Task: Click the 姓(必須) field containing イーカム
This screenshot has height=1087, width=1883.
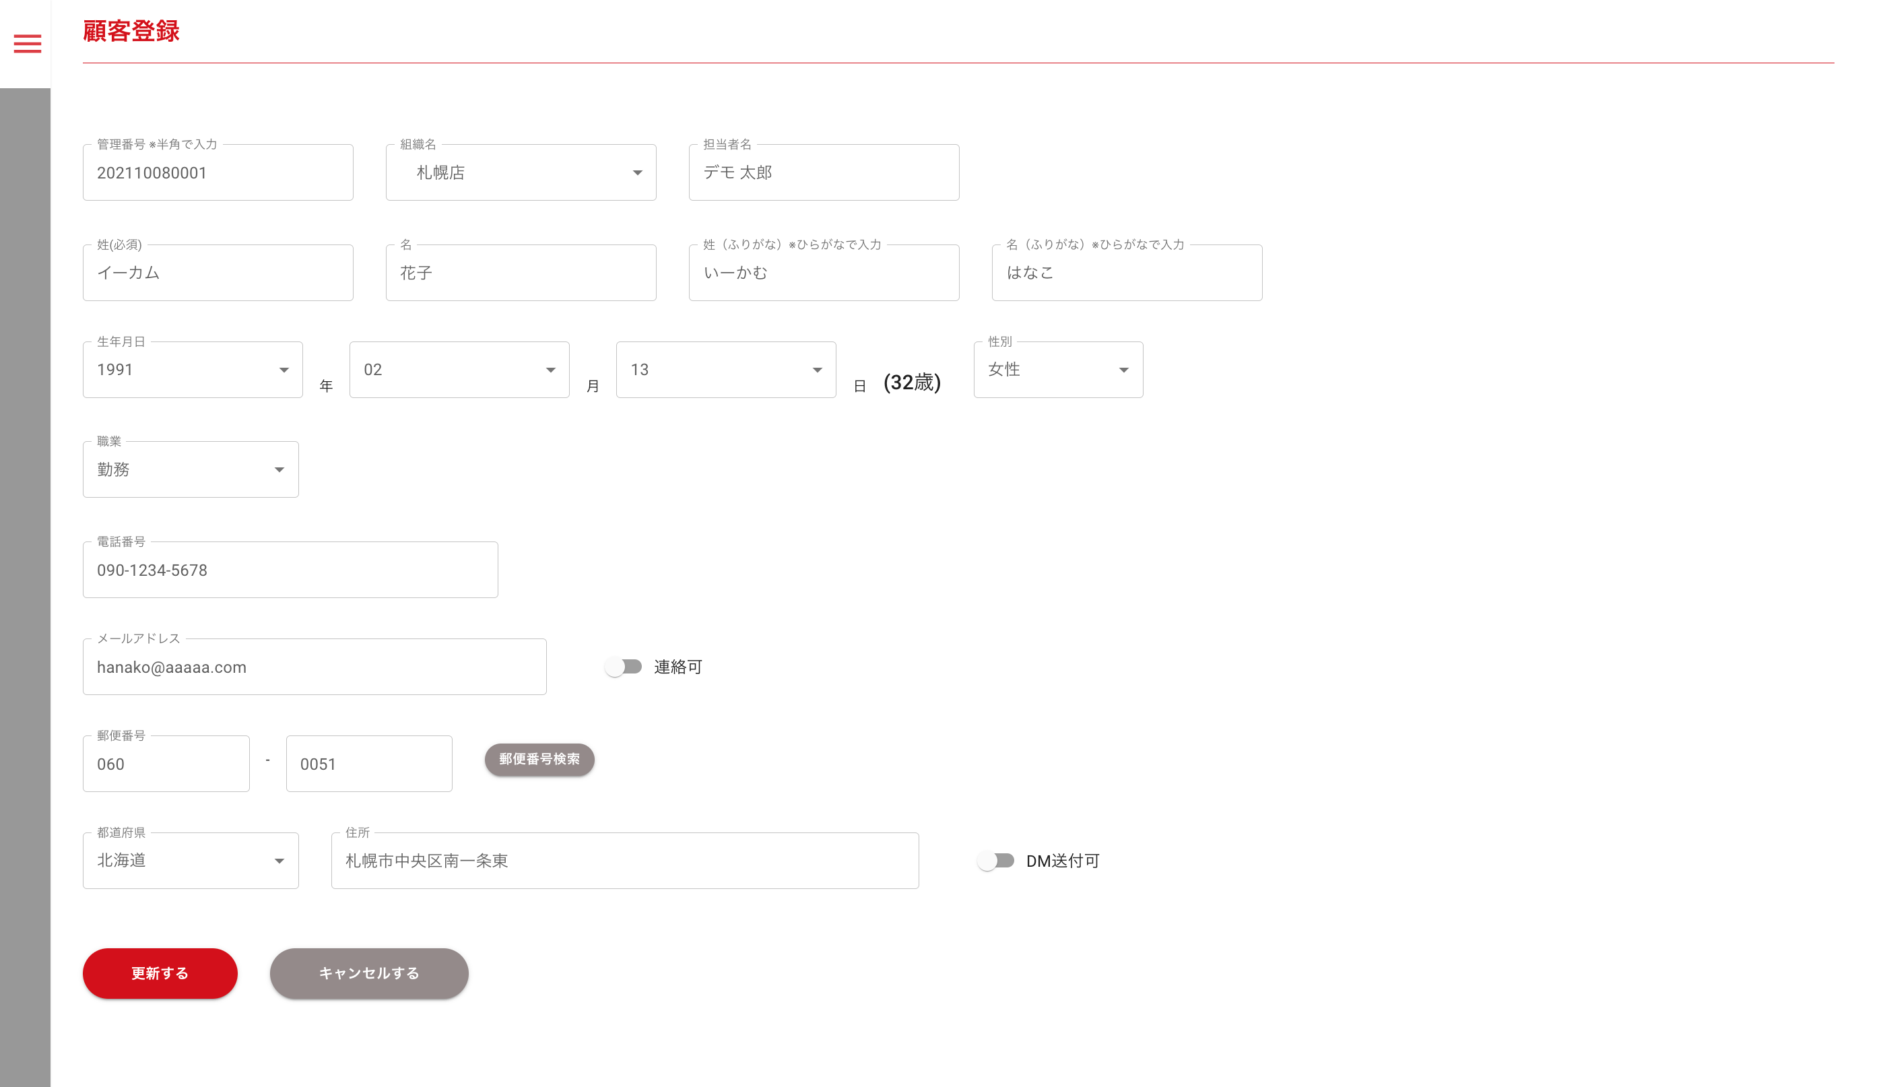Action: (x=217, y=273)
